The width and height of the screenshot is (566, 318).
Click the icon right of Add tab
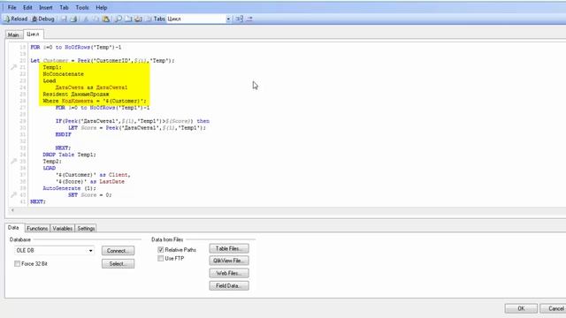138,19
